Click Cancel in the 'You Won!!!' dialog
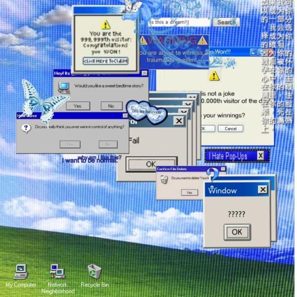 coord(231,129)
